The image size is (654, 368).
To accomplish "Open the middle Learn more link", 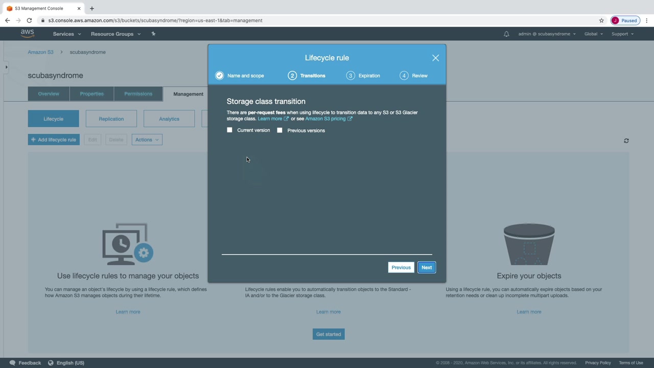I will click(328, 312).
